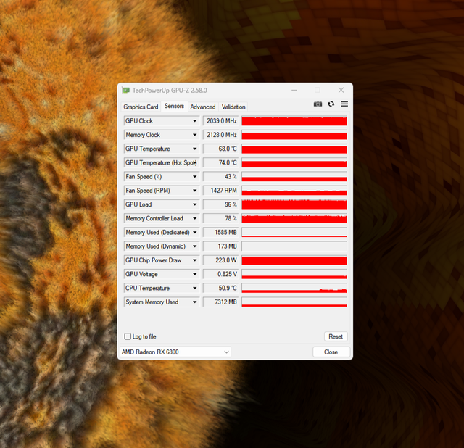This screenshot has height=448, width=464.
Task: Open the GPU Clock sensor dropdown
Action: tap(195, 121)
